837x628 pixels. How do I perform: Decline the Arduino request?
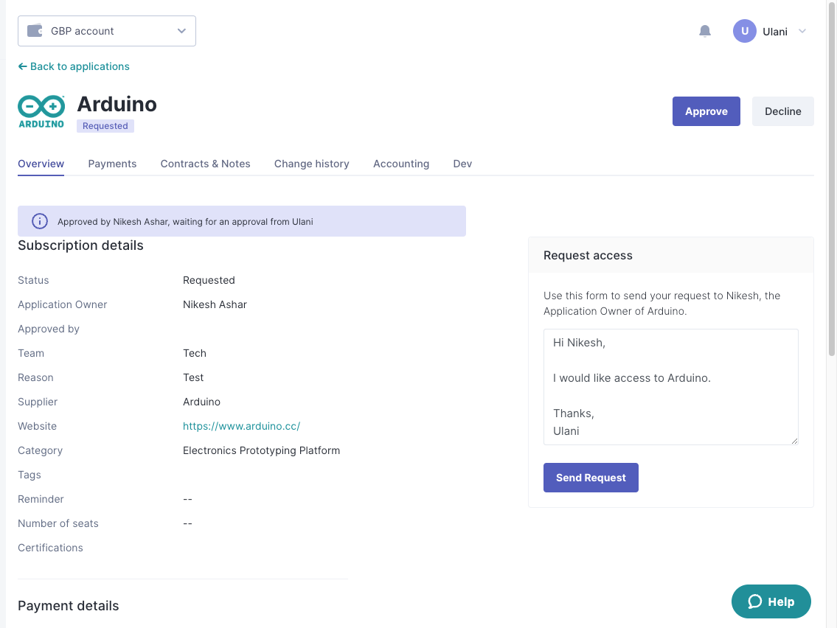coord(782,111)
